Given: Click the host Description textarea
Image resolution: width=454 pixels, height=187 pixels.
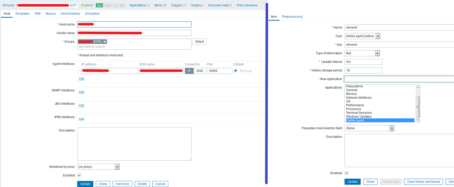Looking at the screenshot, I should [x=134, y=144].
